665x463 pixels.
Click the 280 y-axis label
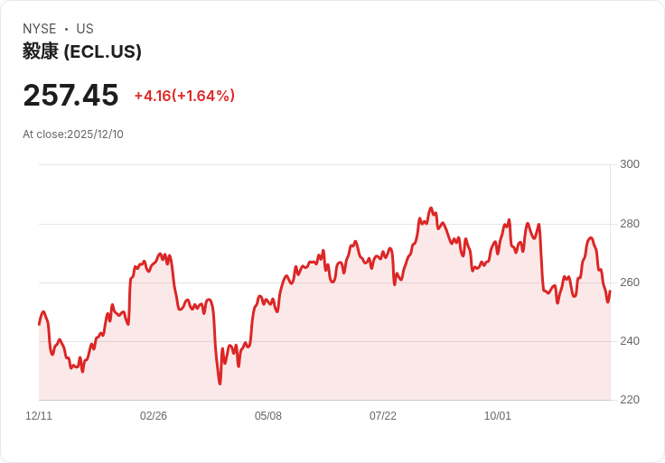point(630,224)
